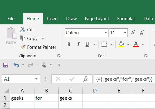Open the Clipboard dialog launcher
The image size is (155, 109).
coord(59,56)
